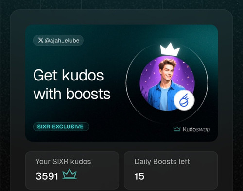This screenshot has height=191, width=243.
Task: Click the teal crown beside 3591
Action: 69,174
